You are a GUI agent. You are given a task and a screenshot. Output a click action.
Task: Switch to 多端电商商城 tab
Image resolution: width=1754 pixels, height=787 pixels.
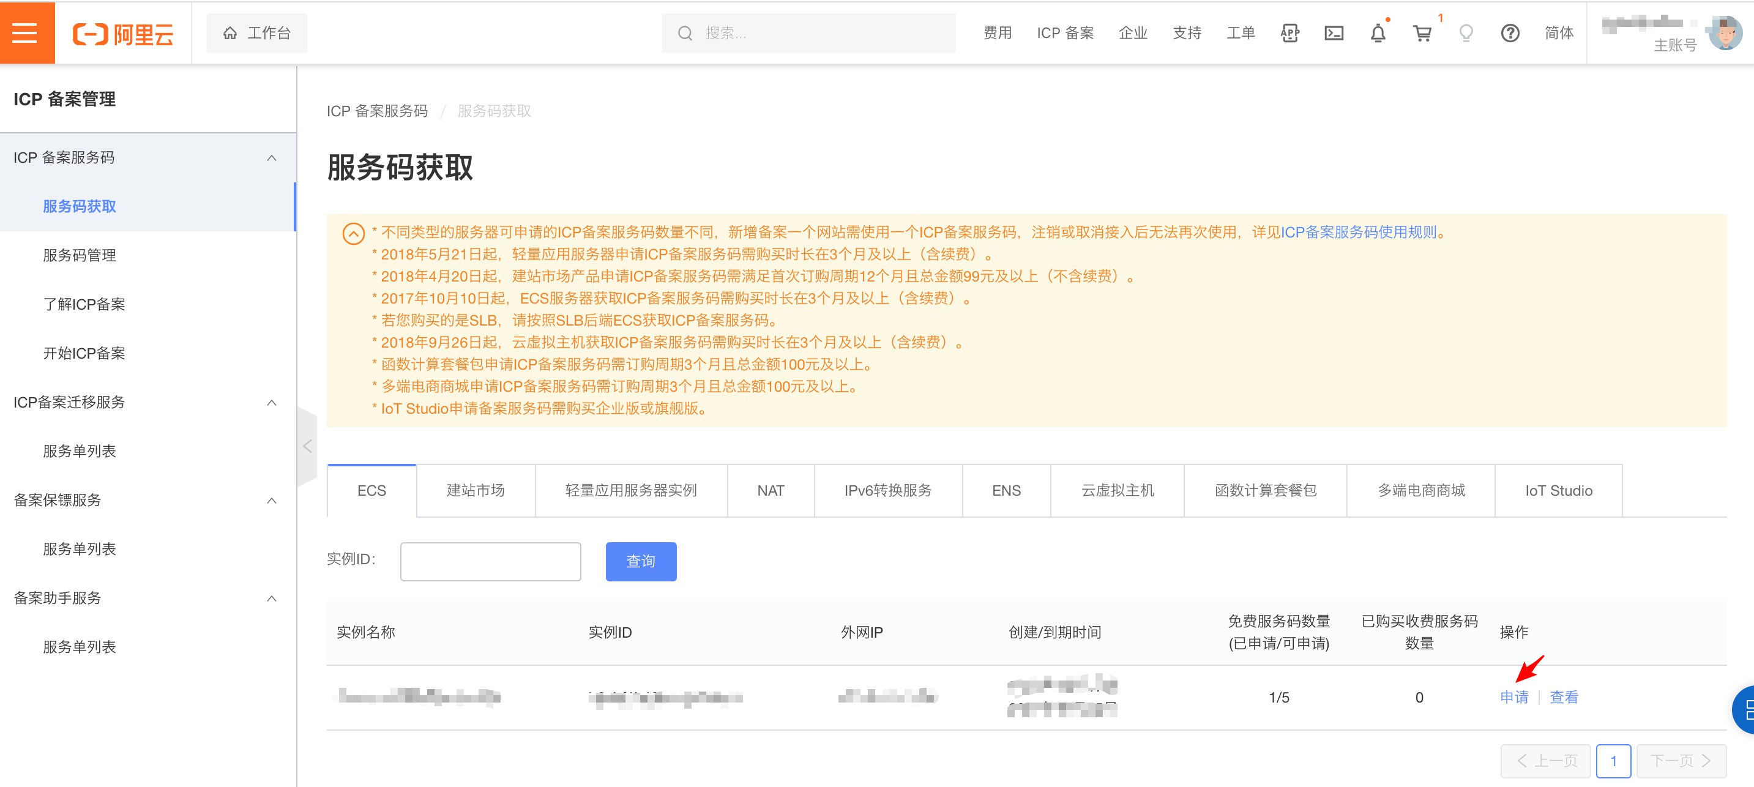[1421, 490]
